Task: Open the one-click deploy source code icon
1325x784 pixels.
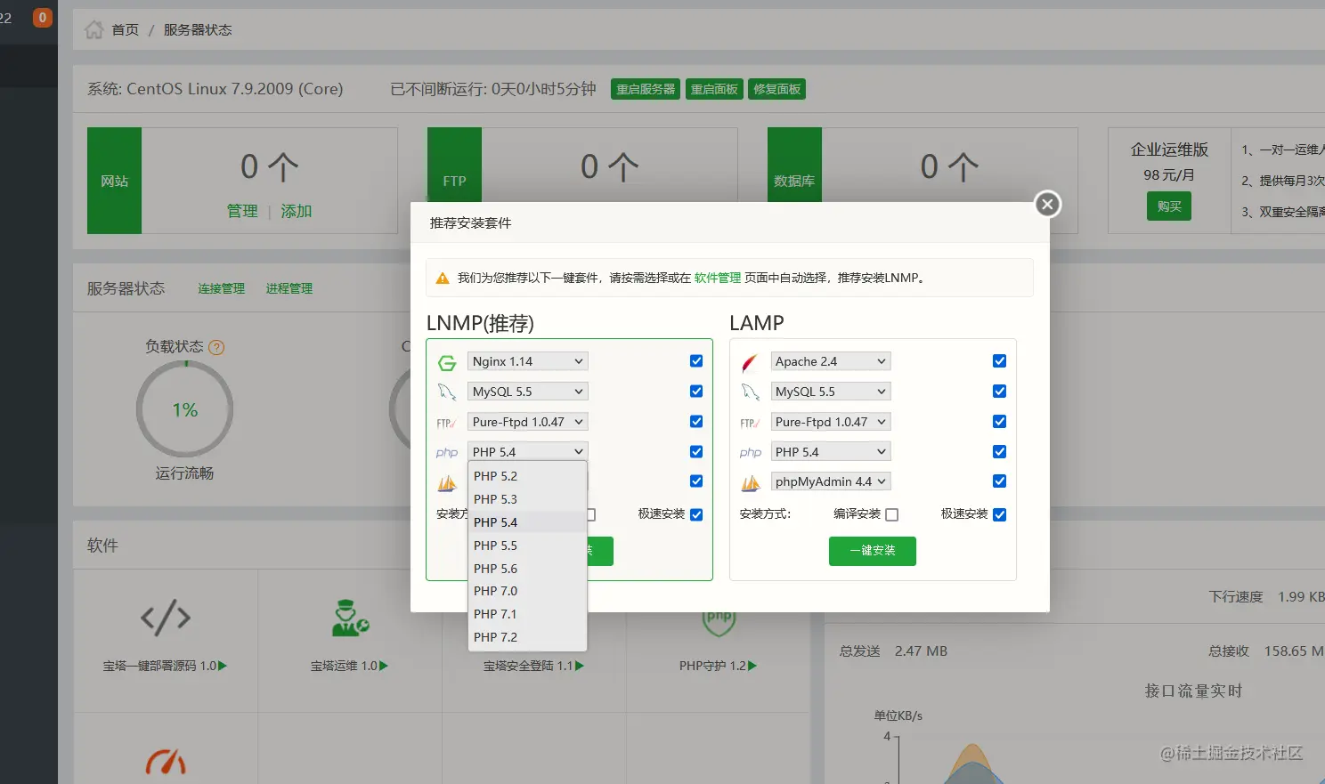Action: 166,618
